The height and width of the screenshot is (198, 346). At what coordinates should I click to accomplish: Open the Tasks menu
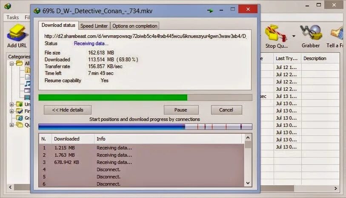[x=13, y=17]
